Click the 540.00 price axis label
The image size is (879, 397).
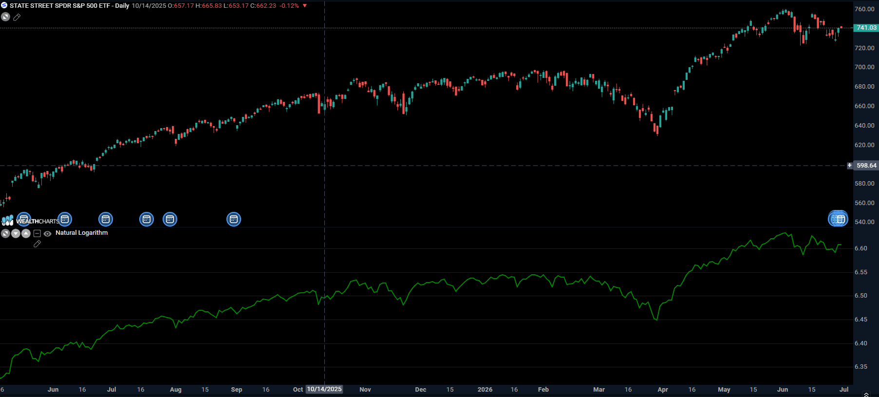tap(864, 222)
